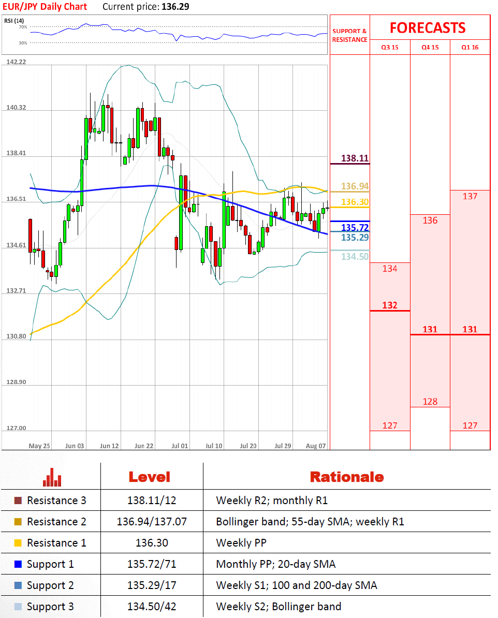Click the 135.29 support level label
This screenshot has height=618, width=498.
pyautogui.click(x=355, y=237)
